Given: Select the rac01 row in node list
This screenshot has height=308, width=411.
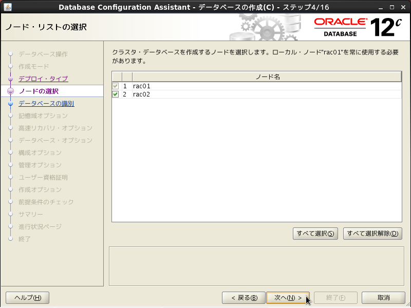Looking at the screenshot, I should [257, 86].
